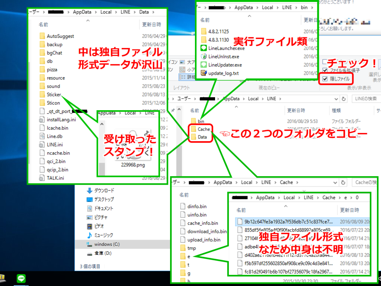Image resolution: width=381 pixels, height=286 pixels.
Task: Click LINEの検索 search box
Action: point(366,99)
